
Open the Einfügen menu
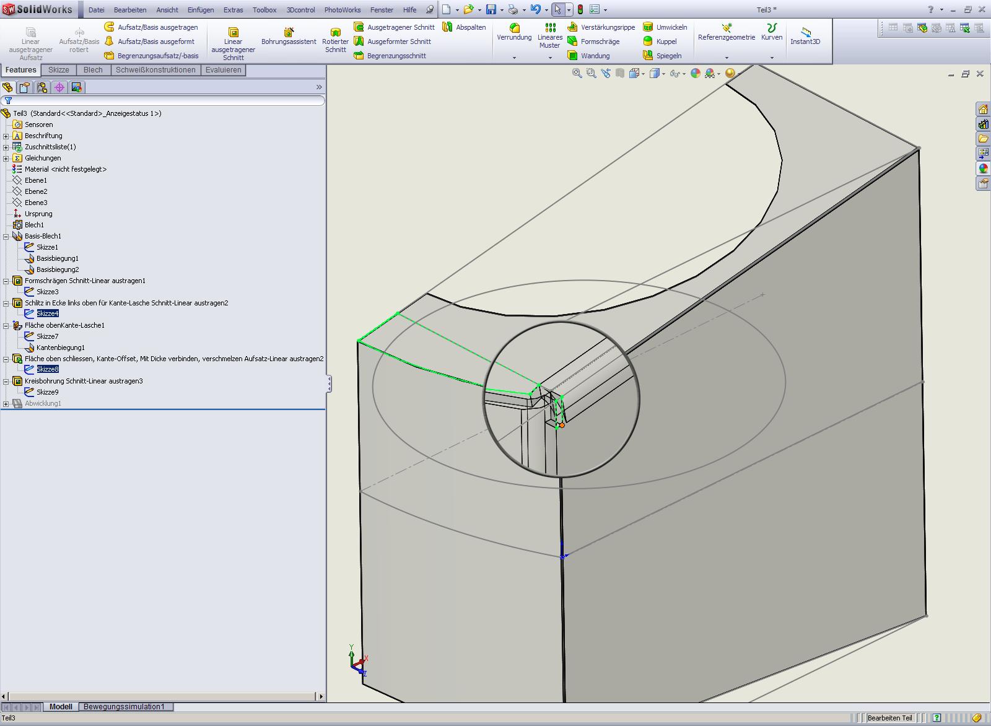click(x=200, y=10)
